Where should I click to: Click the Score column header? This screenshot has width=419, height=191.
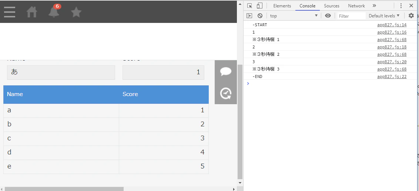tap(164, 94)
